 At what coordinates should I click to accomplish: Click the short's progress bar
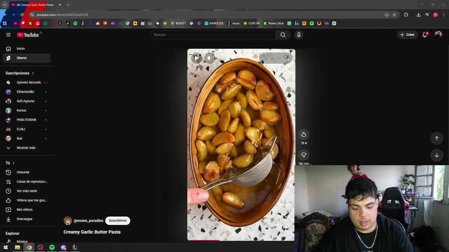click(x=241, y=240)
